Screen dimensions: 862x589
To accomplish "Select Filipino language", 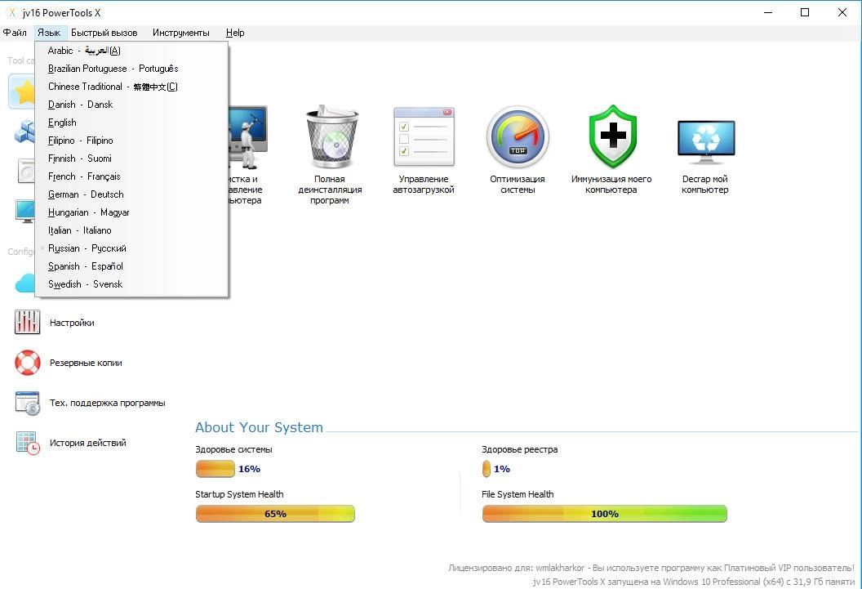I will (x=131, y=141).
